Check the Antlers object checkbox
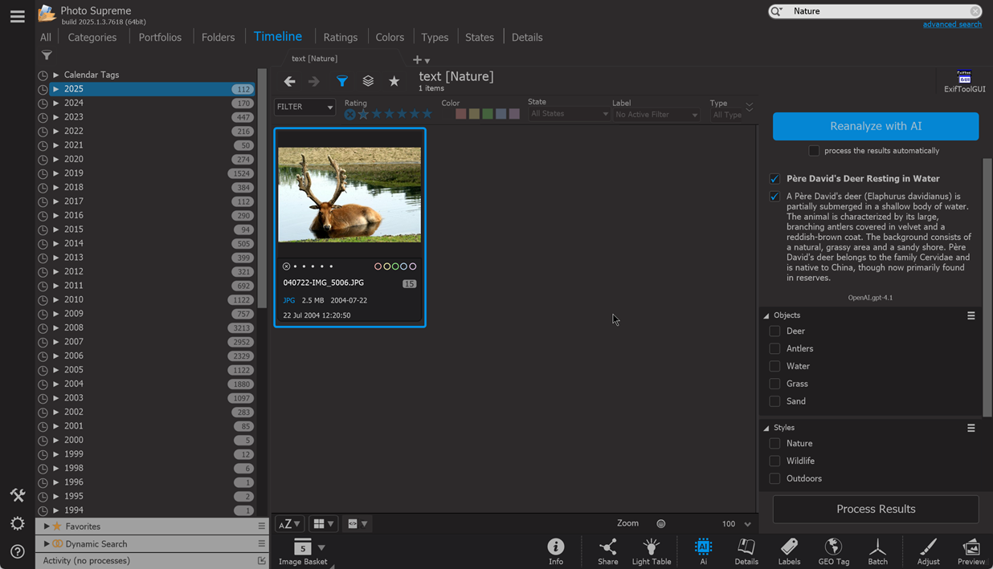This screenshot has width=993, height=569. 774,348
